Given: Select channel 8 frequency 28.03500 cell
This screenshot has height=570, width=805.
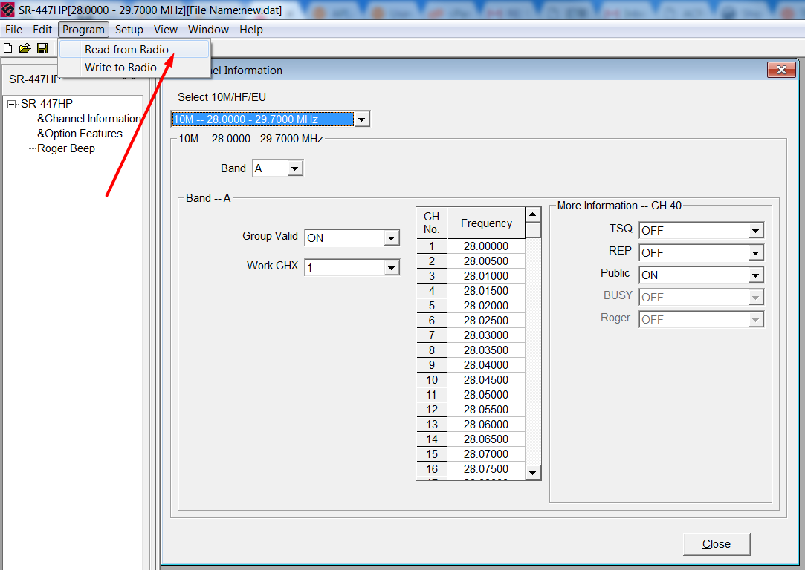Looking at the screenshot, I should coord(485,350).
